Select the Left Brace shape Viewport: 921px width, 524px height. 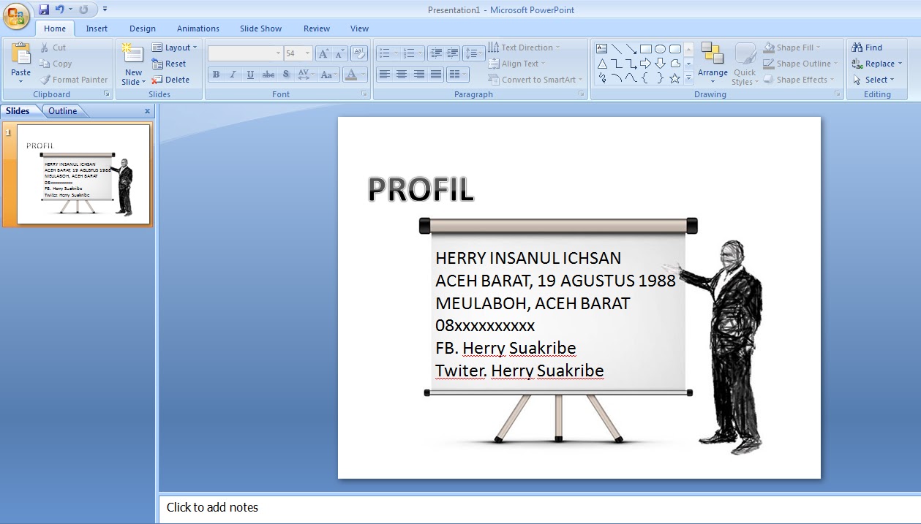coord(646,78)
